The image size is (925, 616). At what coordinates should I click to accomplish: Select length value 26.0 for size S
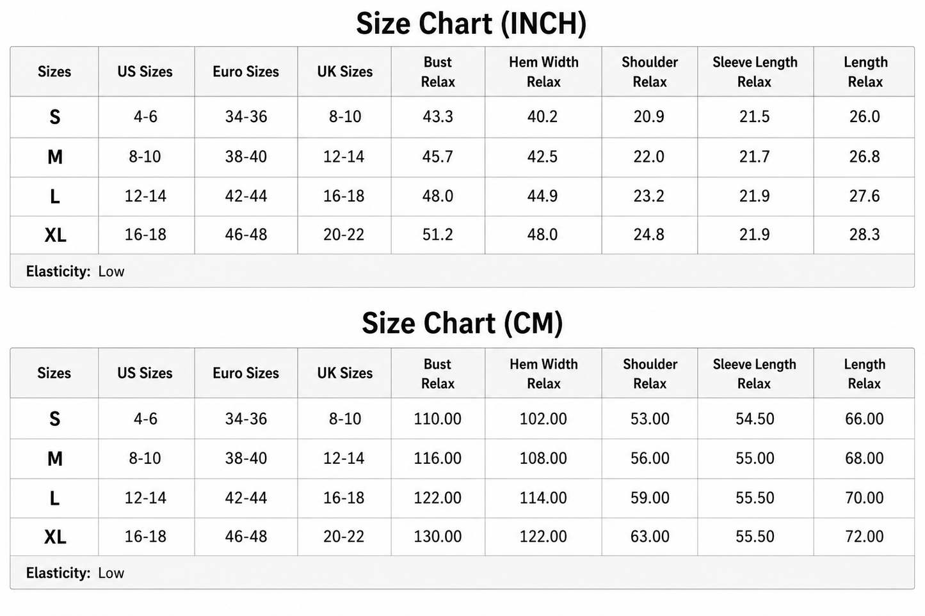click(x=865, y=116)
